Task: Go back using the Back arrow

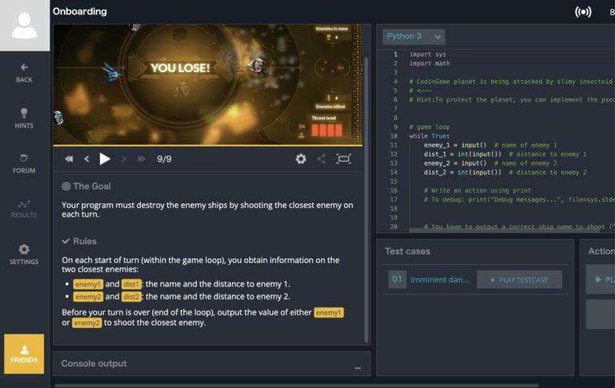Action: point(24,73)
